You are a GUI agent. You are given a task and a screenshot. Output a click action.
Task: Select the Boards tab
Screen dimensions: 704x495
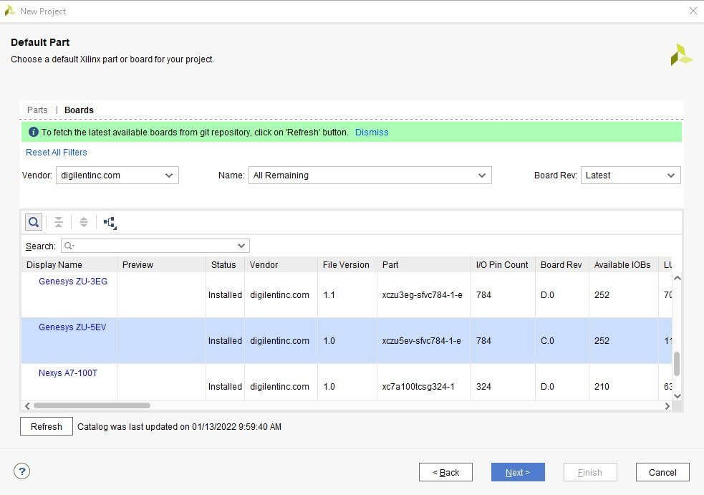pos(79,110)
